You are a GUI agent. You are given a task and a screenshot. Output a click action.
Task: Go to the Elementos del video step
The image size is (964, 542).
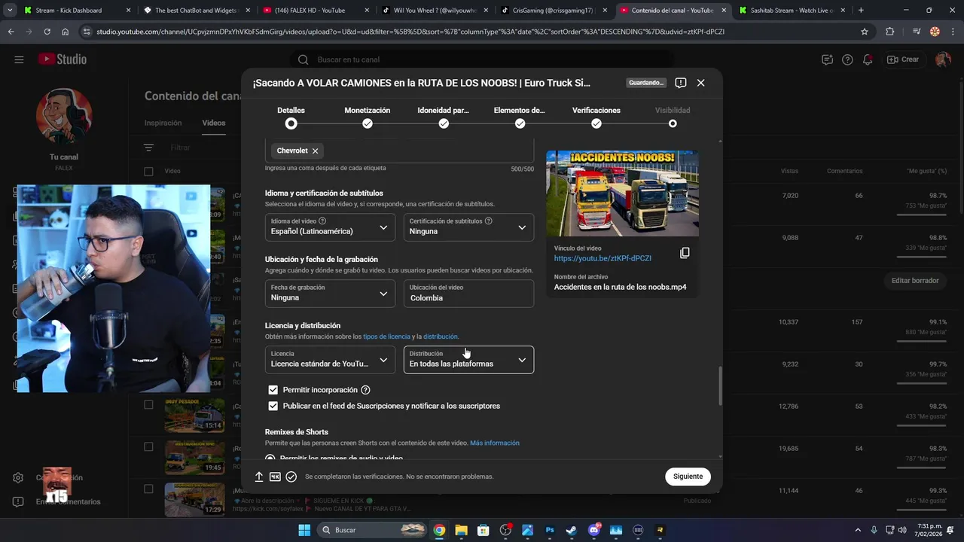click(520, 117)
